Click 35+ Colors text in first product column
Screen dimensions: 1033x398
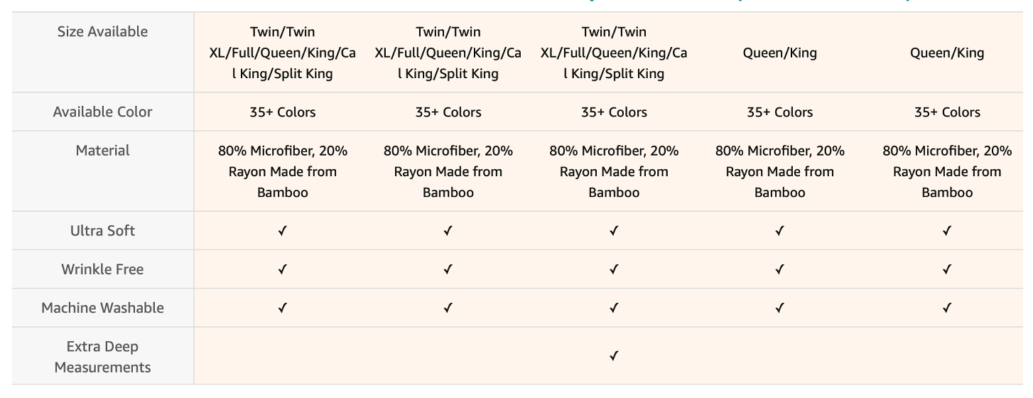283,112
